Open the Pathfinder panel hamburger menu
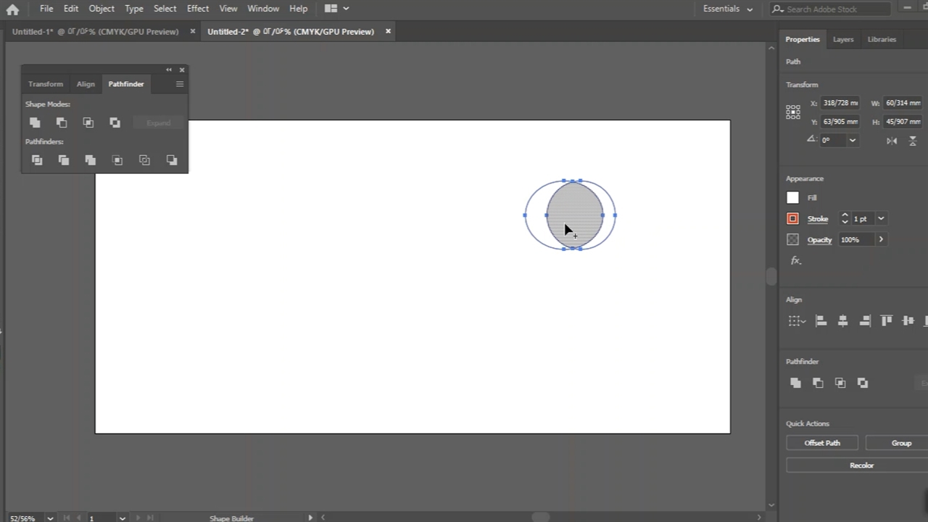Screen dimensions: 928x522 (x=180, y=84)
